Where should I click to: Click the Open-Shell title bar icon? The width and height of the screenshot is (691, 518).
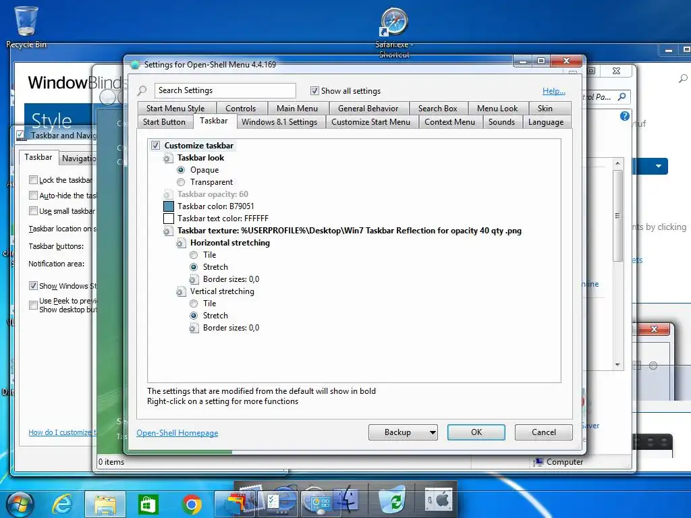click(135, 64)
